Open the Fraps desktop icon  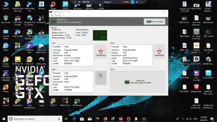click(x=18, y=47)
